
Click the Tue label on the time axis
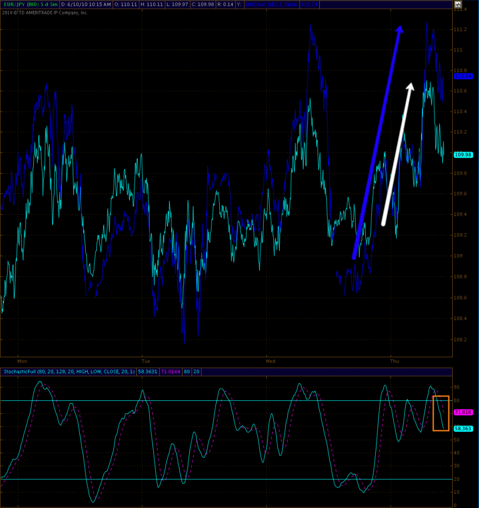[146, 361]
